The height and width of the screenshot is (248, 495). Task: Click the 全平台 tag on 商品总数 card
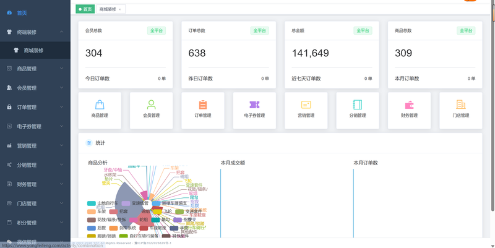coord(466,30)
